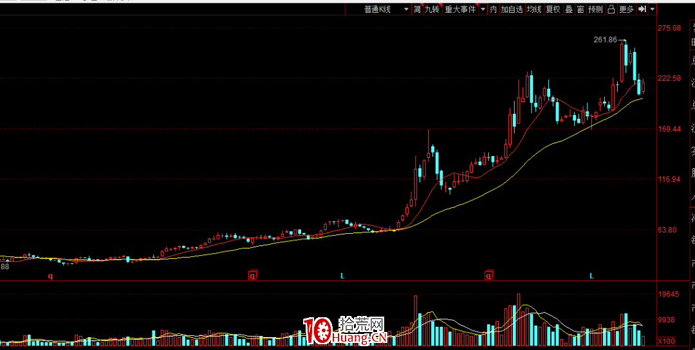The width and height of the screenshot is (695, 350).
Task: Expand the arrow next to 重大事件
Action: (483, 9)
